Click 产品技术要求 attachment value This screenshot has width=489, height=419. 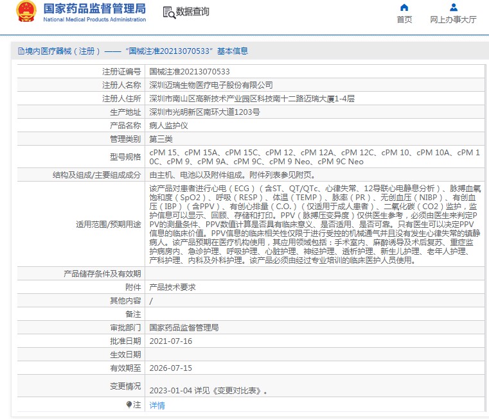click(172, 287)
